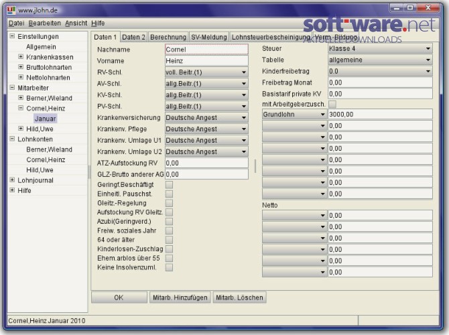Click the Mitarb. Hinzufügen button
This screenshot has width=449, height=335.
click(180, 297)
